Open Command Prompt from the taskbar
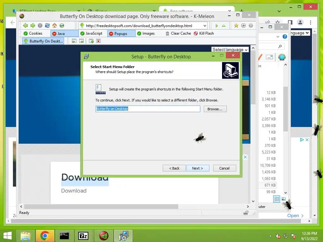This screenshot has width=323, height=242. tap(64, 236)
